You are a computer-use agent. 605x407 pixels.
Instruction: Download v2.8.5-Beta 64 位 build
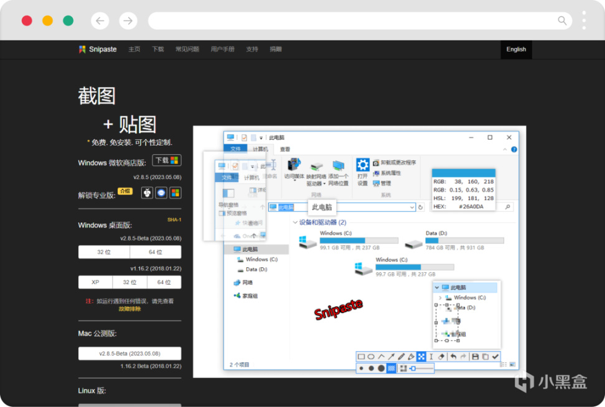click(156, 252)
